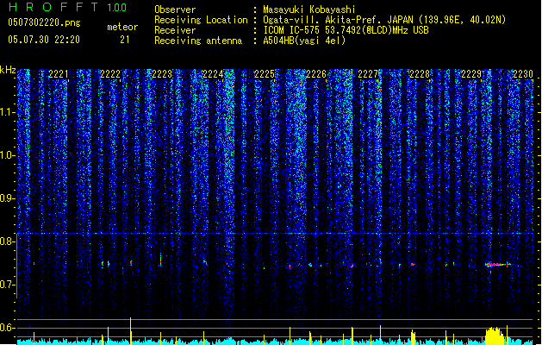Click the 0.7 frequency axis label
This screenshot has width=542, height=345.
tap(8, 285)
